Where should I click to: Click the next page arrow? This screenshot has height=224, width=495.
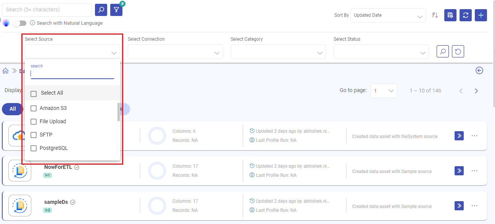tap(476, 91)
